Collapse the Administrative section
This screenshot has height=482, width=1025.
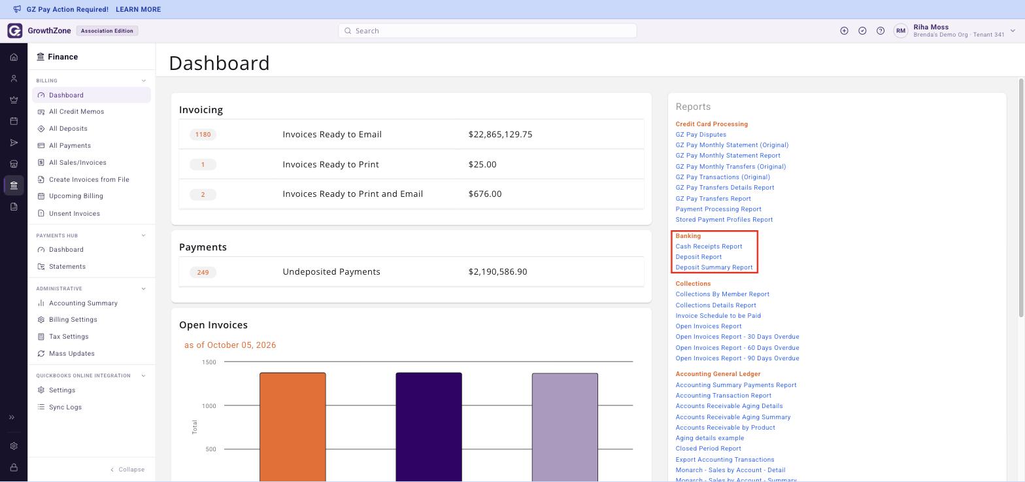tap(144, 288)
